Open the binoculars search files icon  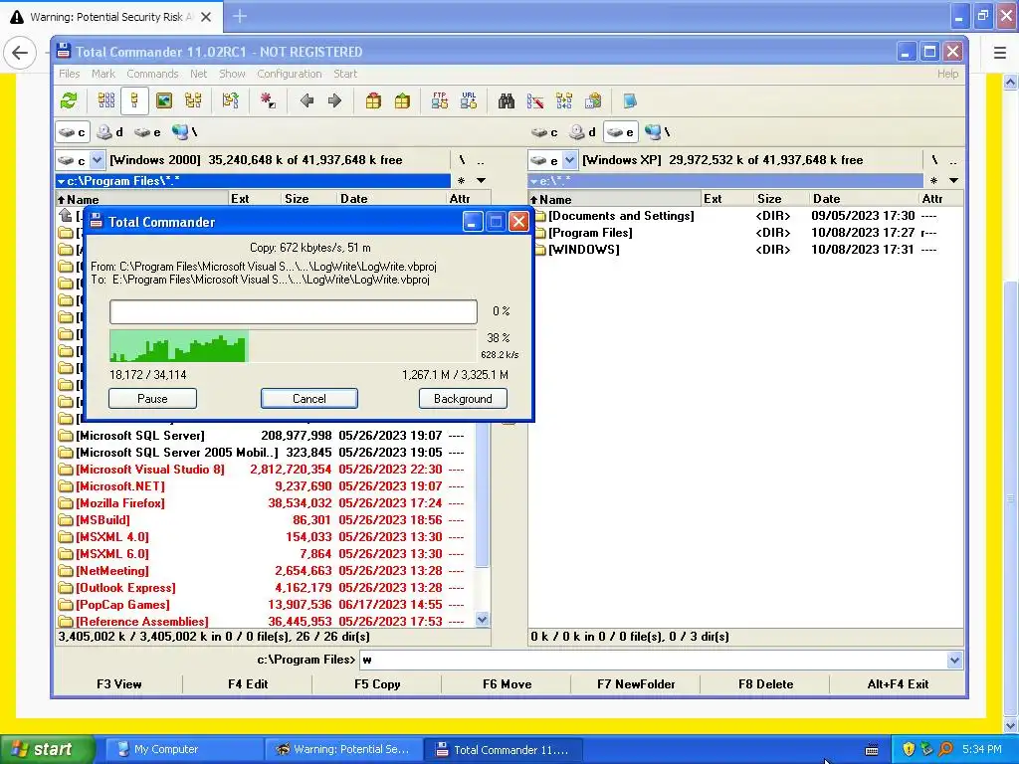[507, 100]
